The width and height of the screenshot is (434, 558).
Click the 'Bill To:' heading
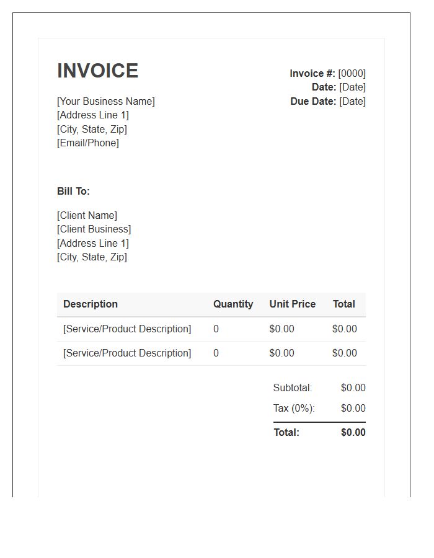tap(73, 191)
